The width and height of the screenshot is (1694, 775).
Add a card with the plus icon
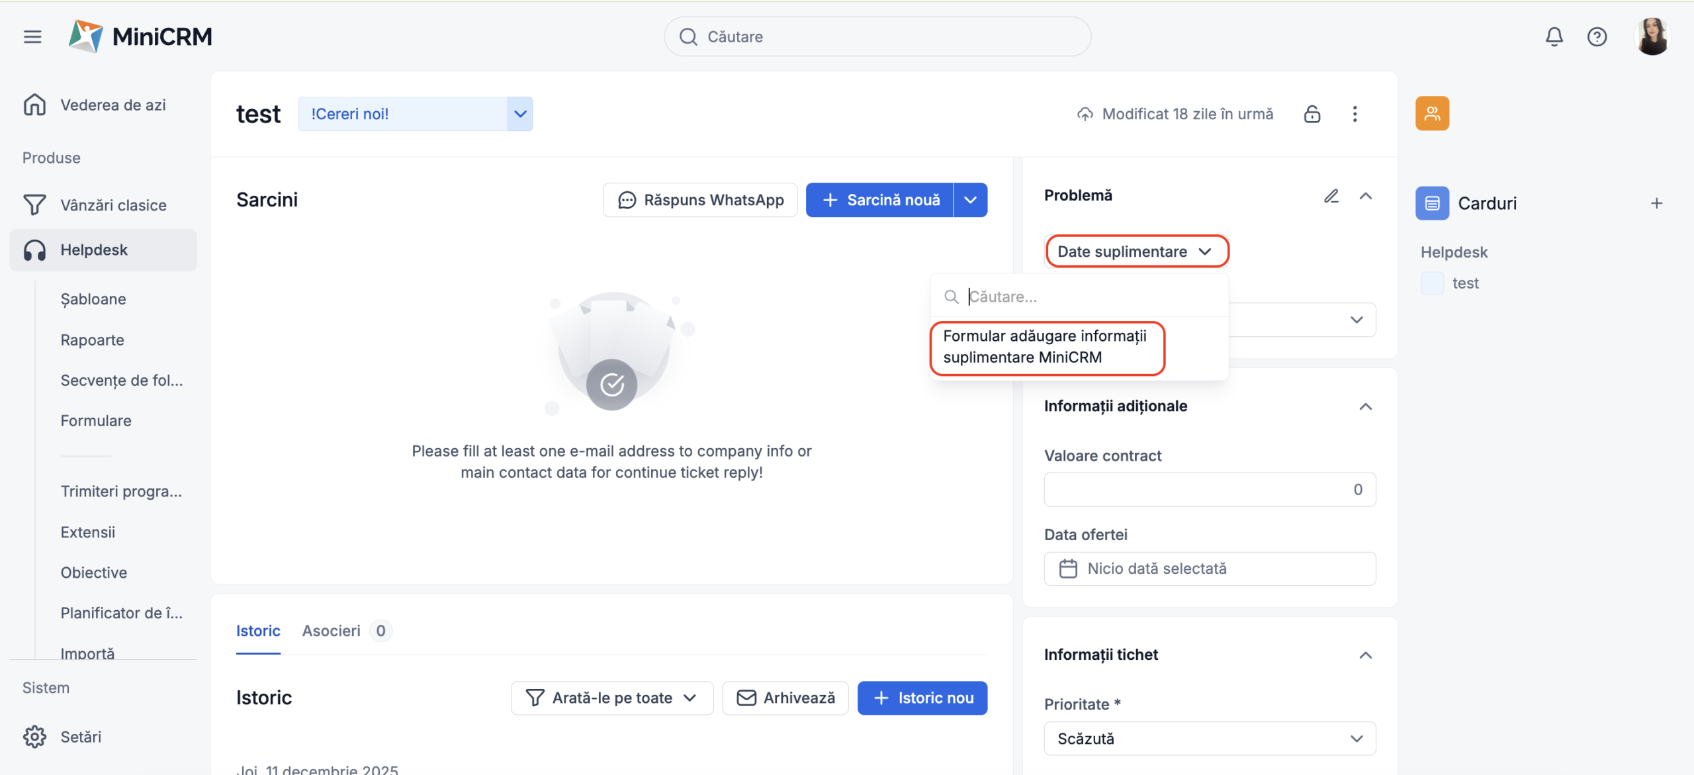(x=1656, y=203)
